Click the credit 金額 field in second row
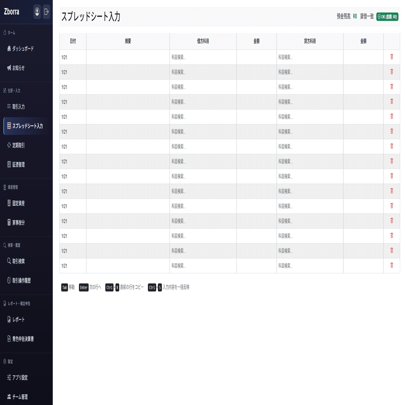Screen dimensions: 405x405 click(364, 72)
